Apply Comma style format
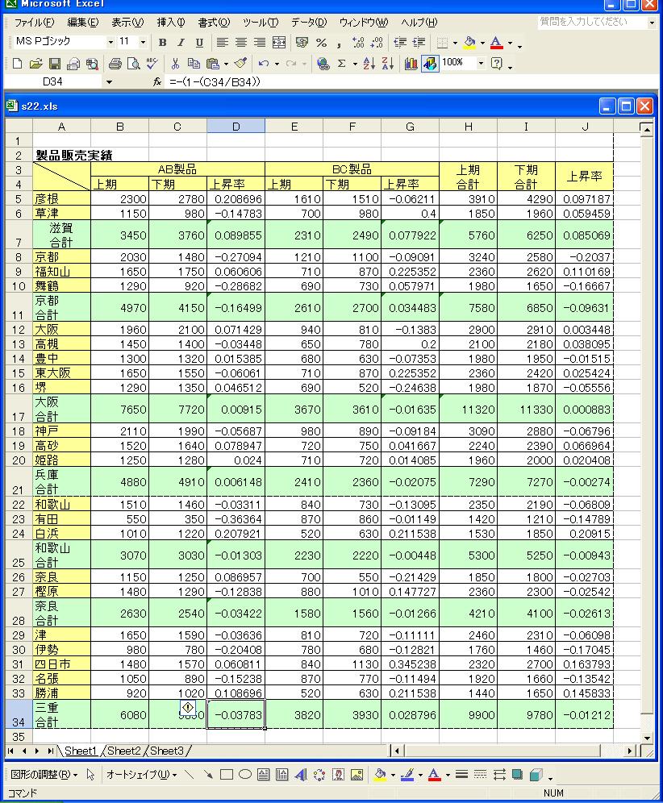Image resolution: width=663 pixels, height=803 pixels. pos(340,43)
